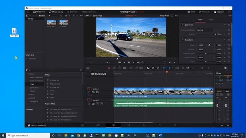Reset the Composite section
The width and height of the screenshot is (246, 138).
point(229,25)
